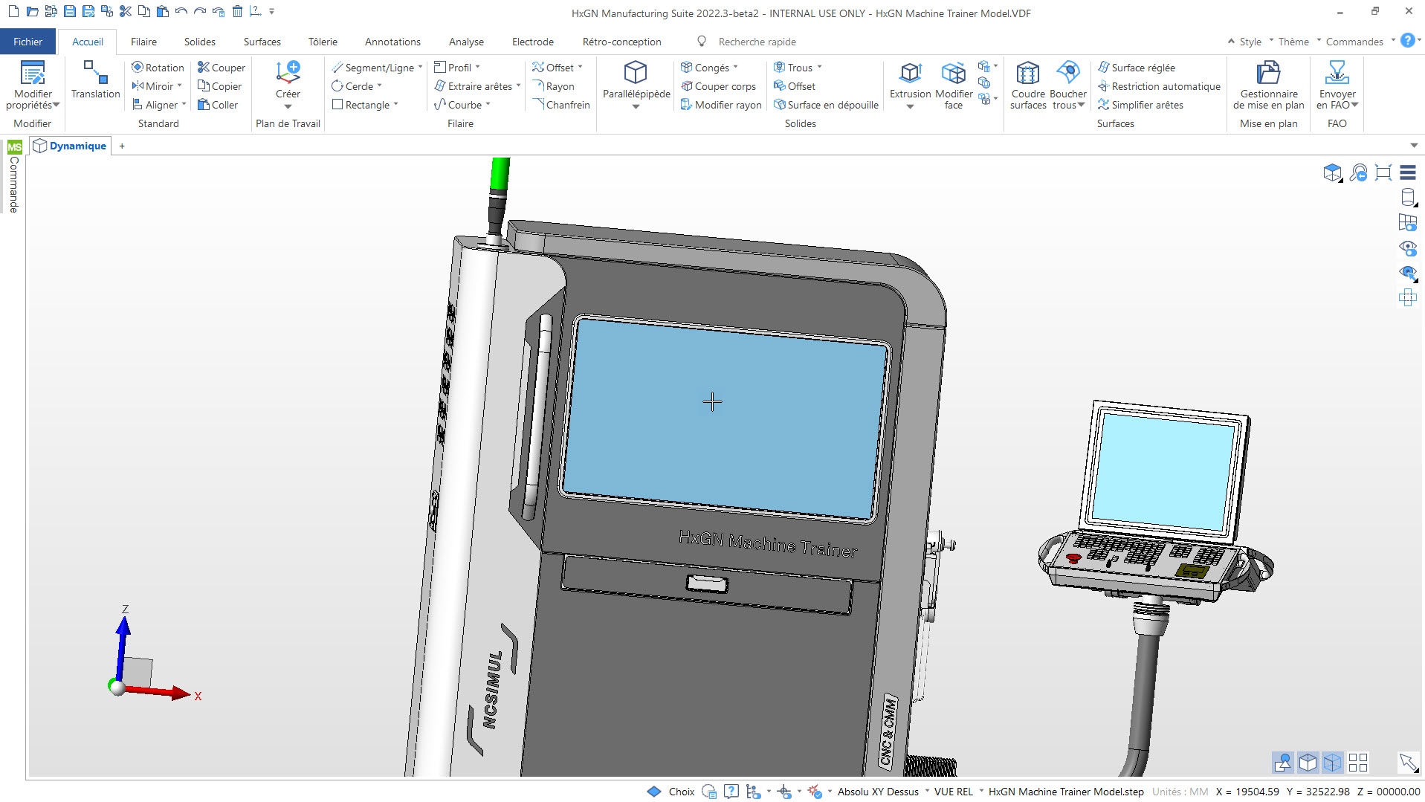
Task: Switch to the Solides ribbon tab
Action: click(x=199, y=42)
